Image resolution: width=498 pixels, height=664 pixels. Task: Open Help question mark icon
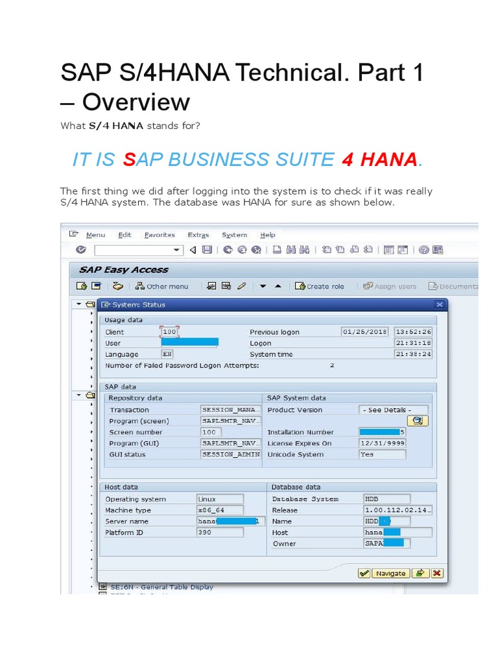(424, 250)
